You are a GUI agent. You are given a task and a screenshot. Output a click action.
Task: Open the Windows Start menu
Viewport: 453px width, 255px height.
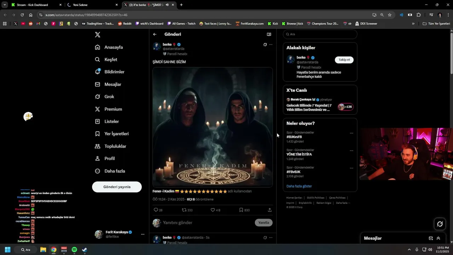[x=7, y=250]
